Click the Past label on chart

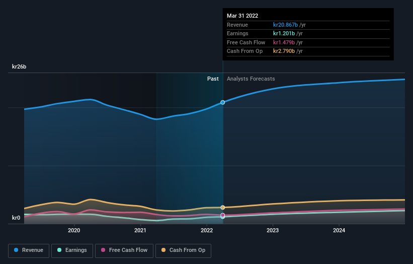213,79
